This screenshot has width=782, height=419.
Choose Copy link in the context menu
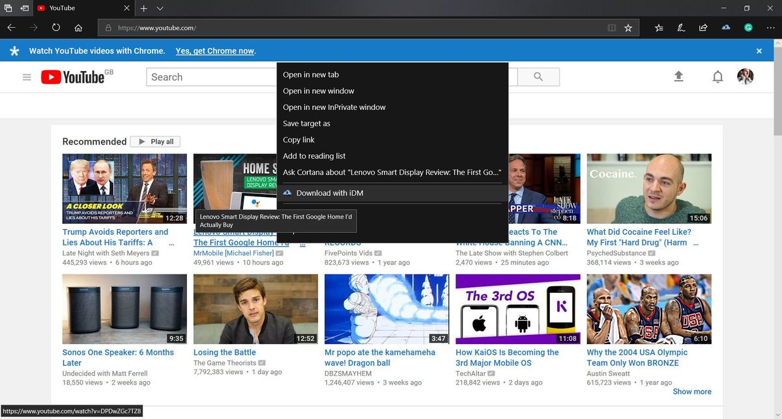pyautogui.click(x=298, y=139)
